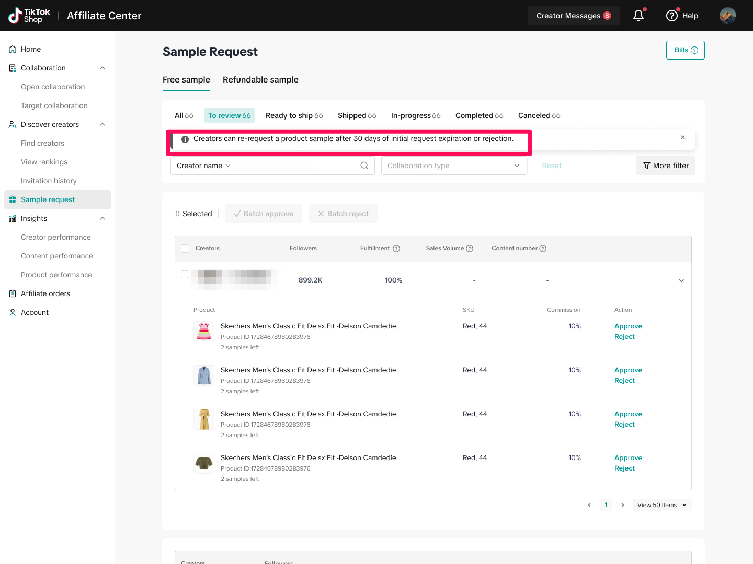Click the TikTok Shop logo
Image resolution: width=753 pixels, height=564 pixels.
(29, 16)
